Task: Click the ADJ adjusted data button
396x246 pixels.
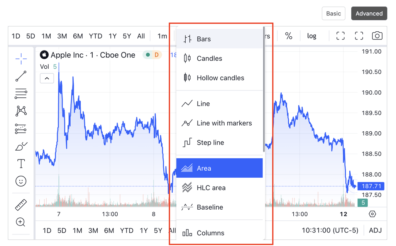Action: click(375, 230)
